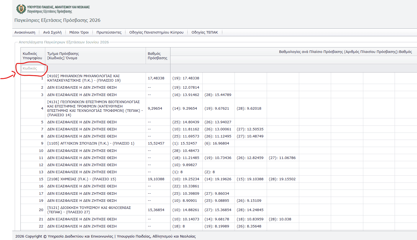Click the Ministry of Education logo emblem
The width and height of the screenshot is (417, 240).
pyautogui.click(x=21, y=9)
